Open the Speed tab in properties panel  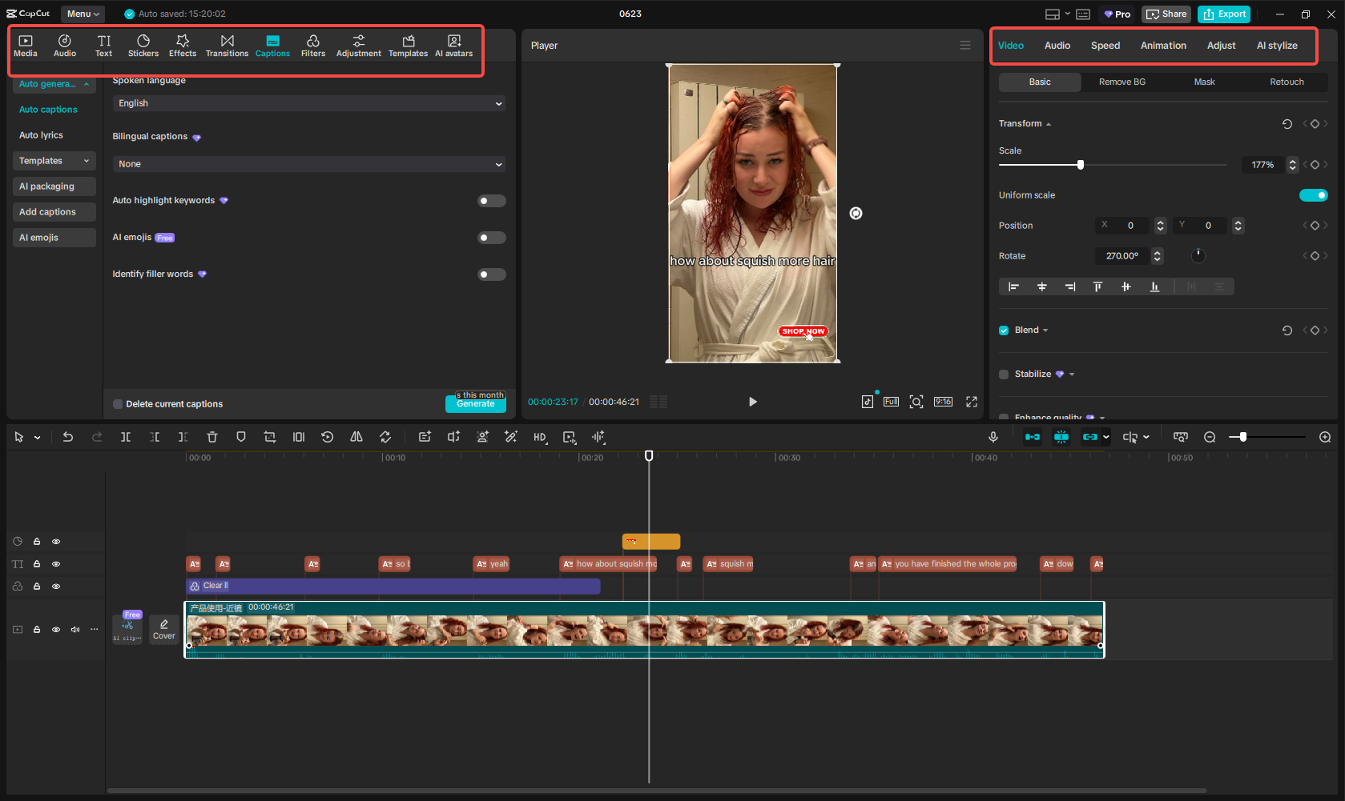(1105, 46)
